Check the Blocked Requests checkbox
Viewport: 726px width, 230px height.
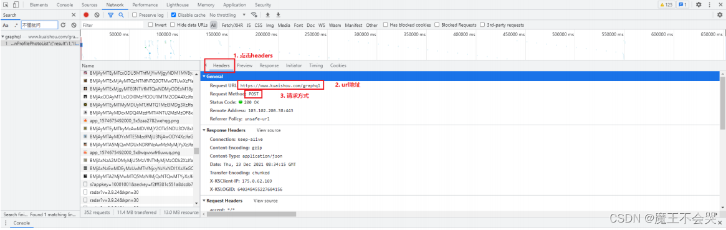[x=437, y=25]
